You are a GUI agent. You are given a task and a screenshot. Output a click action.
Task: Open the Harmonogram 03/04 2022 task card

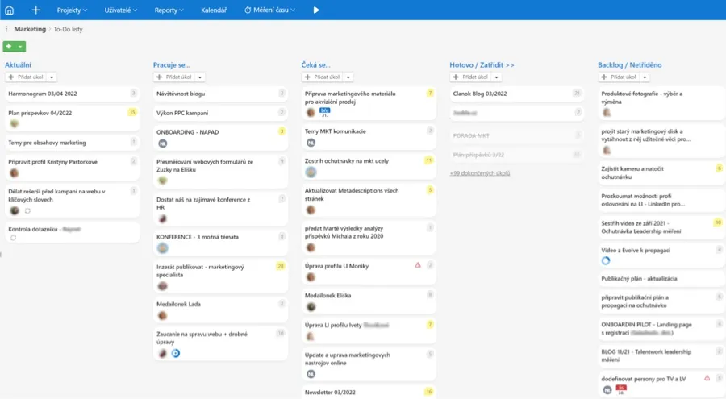[x=73, y=94]
